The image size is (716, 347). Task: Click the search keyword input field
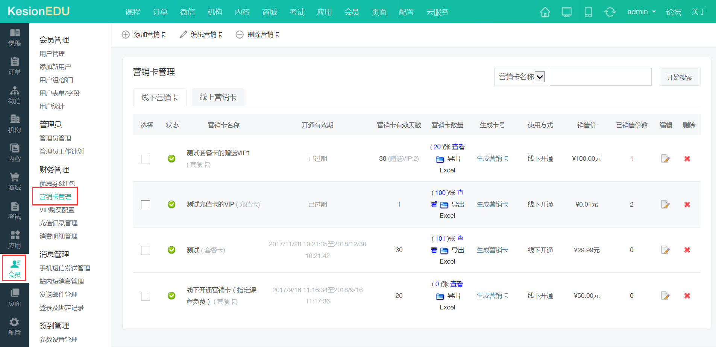(601, 77)
